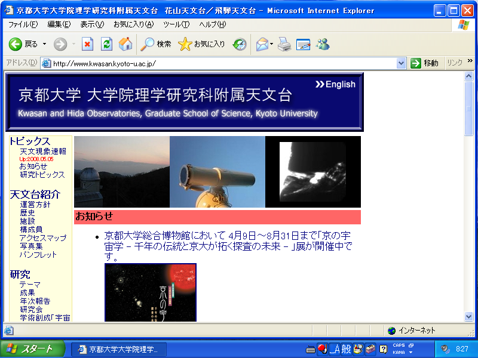Screen dimensions: 478x358
Task: Open the 年次報告 link
Action: pyautogui.click(x=35, y=301)
